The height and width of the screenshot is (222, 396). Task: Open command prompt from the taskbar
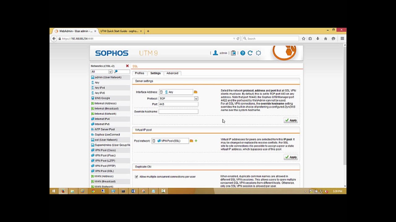click(123, 191)
